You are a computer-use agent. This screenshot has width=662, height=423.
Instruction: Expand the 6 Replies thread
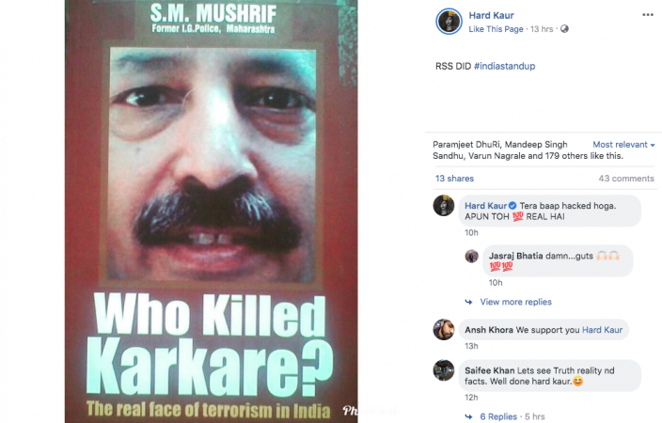[x=498, y=416]
